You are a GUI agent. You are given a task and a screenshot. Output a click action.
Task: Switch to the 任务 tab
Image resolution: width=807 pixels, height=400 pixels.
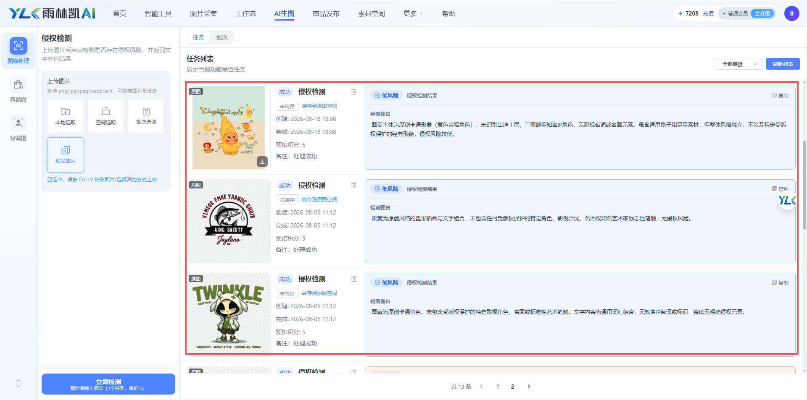[x=198, y=37]
